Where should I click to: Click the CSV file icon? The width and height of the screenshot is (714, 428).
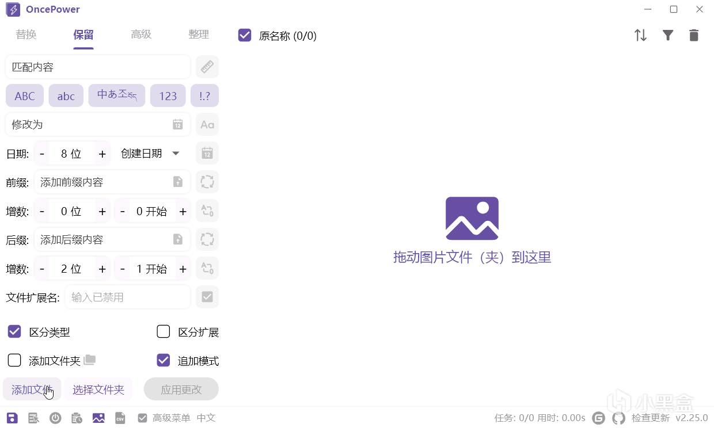pyautogui.click(x=120, y=418)
